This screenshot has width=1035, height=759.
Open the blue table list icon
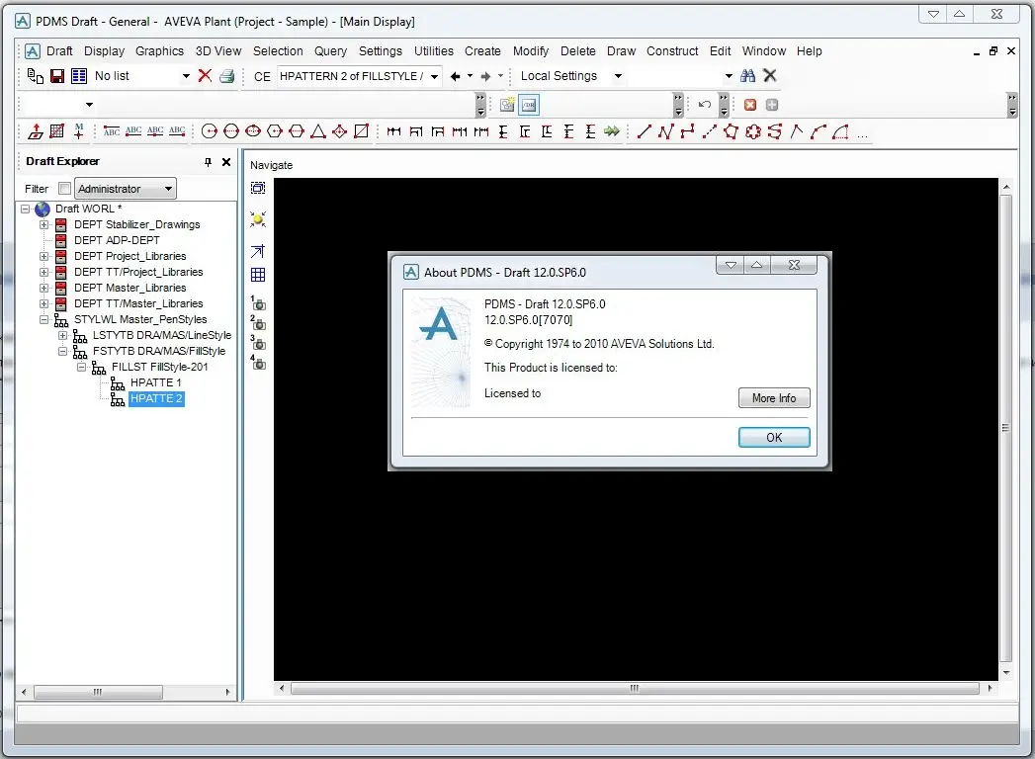(79, 76)
